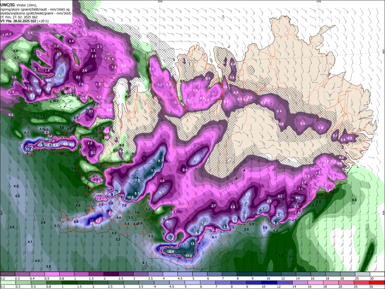Click bottom legend swatch between 16 and 18

click(x=315, y=283)
